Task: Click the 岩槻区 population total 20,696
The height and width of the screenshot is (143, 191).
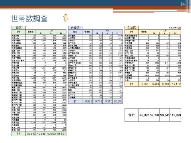Action: 118,101
